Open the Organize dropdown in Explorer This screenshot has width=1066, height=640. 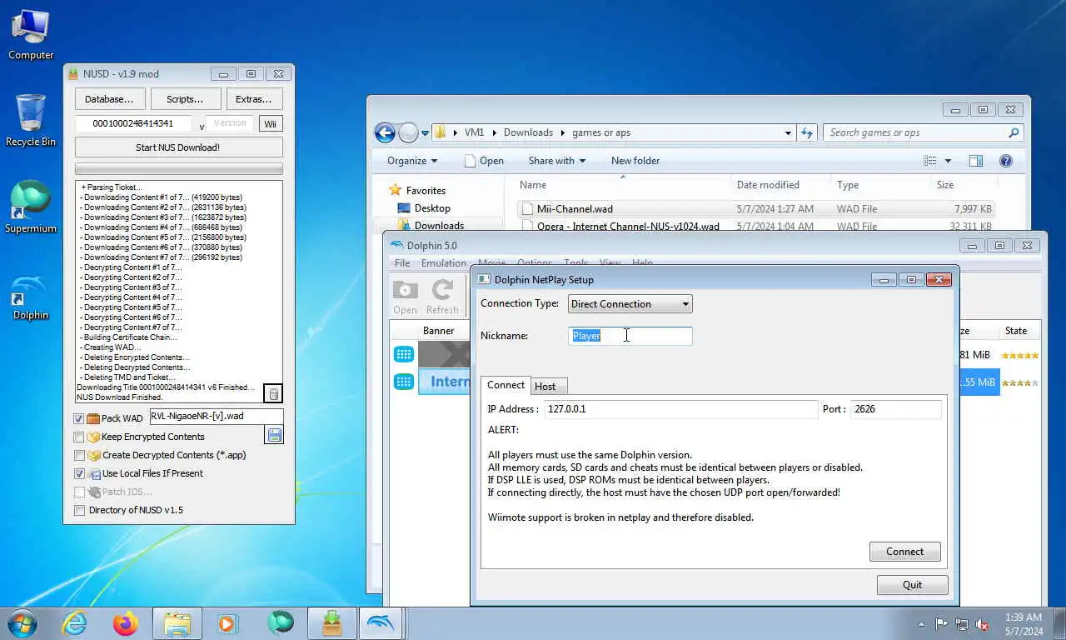[412, 161]
